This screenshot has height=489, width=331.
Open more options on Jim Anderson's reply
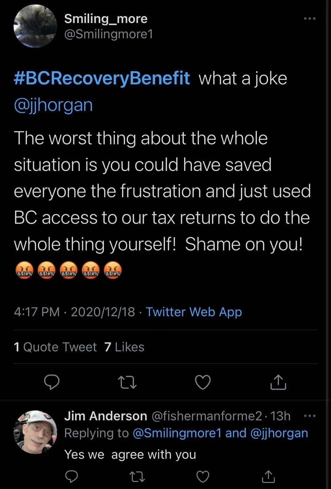click(x=310, y=416)
